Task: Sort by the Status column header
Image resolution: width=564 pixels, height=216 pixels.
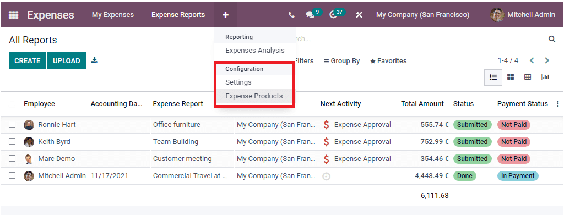Action: click(463, 104)
